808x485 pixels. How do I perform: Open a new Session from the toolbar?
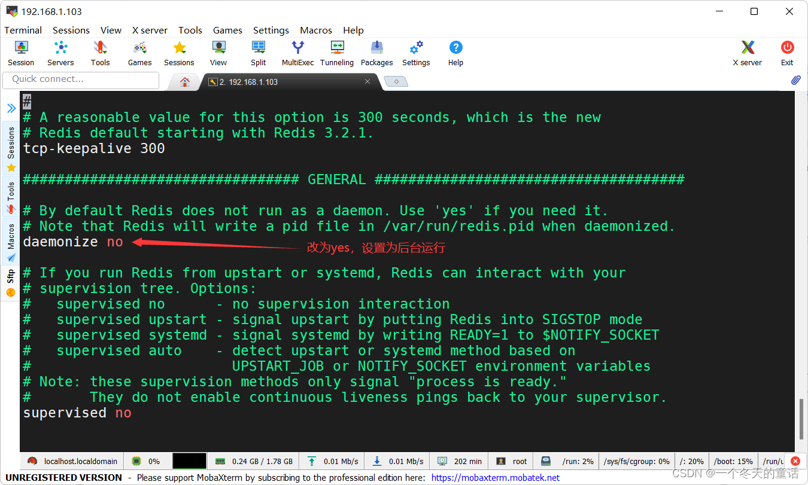[x=20, y=53]
